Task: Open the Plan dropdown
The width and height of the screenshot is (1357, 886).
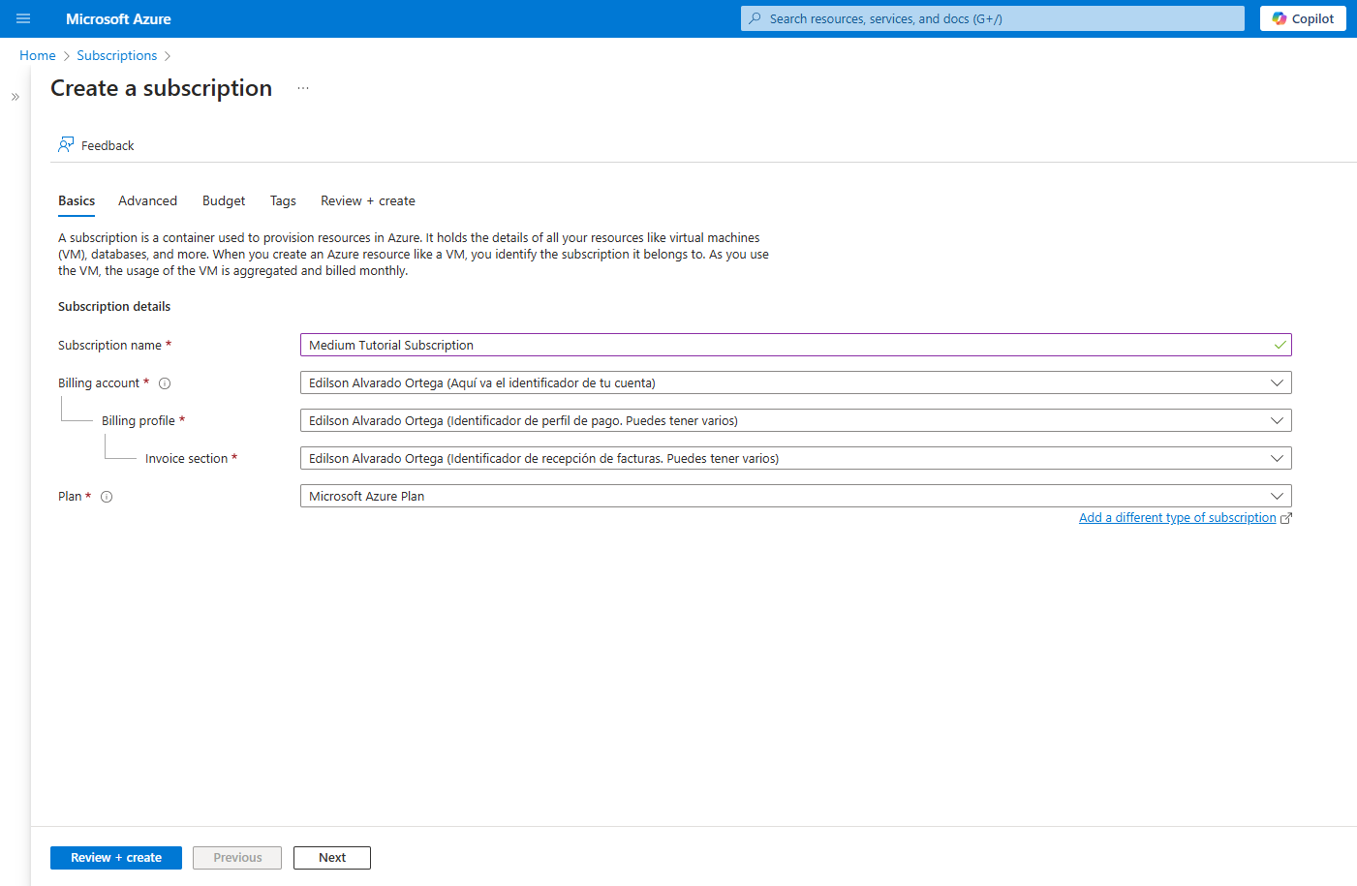Action: pos(795,496)
